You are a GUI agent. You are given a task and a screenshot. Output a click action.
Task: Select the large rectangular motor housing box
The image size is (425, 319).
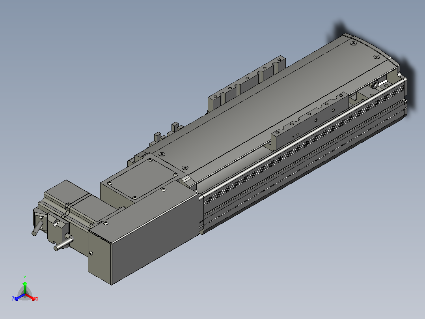tap(143, 233)
